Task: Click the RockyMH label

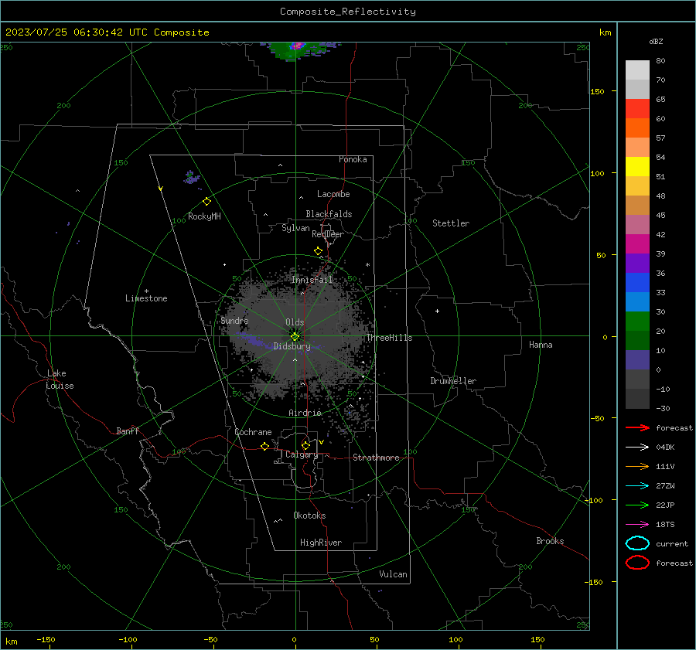Action: 204,216
